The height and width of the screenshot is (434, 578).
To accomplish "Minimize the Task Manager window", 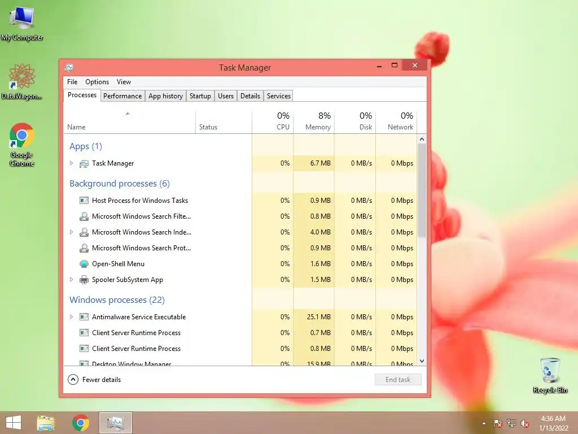I will coord(379,66).
